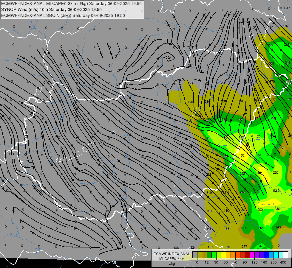Click the legend tick label 250

point(274,262)
